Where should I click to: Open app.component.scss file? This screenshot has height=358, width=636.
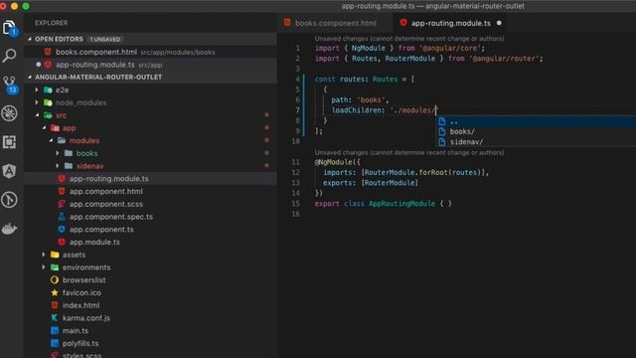click(106, 204)
